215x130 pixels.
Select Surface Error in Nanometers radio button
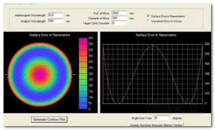tap(148, 16)
